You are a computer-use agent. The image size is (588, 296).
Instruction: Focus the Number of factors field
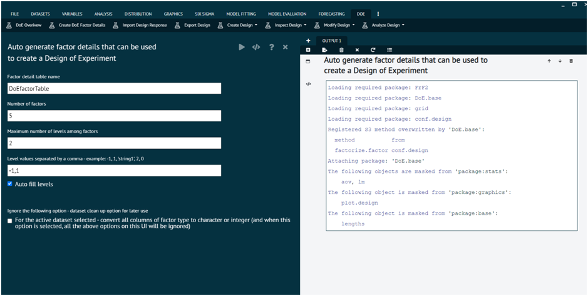pos(115,116)
